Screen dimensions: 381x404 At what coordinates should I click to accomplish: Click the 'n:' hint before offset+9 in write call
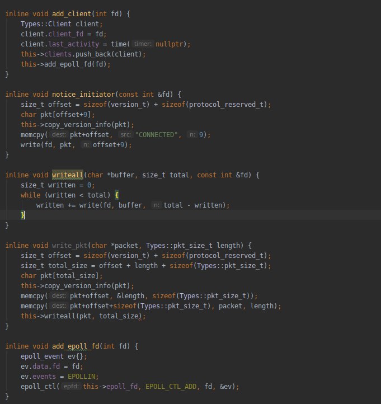tap(86, 144)
